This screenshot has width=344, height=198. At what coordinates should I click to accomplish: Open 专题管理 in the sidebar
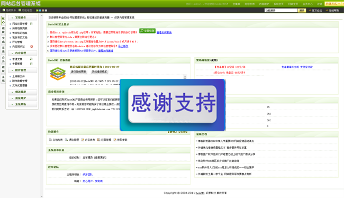(x=17, y=64)
